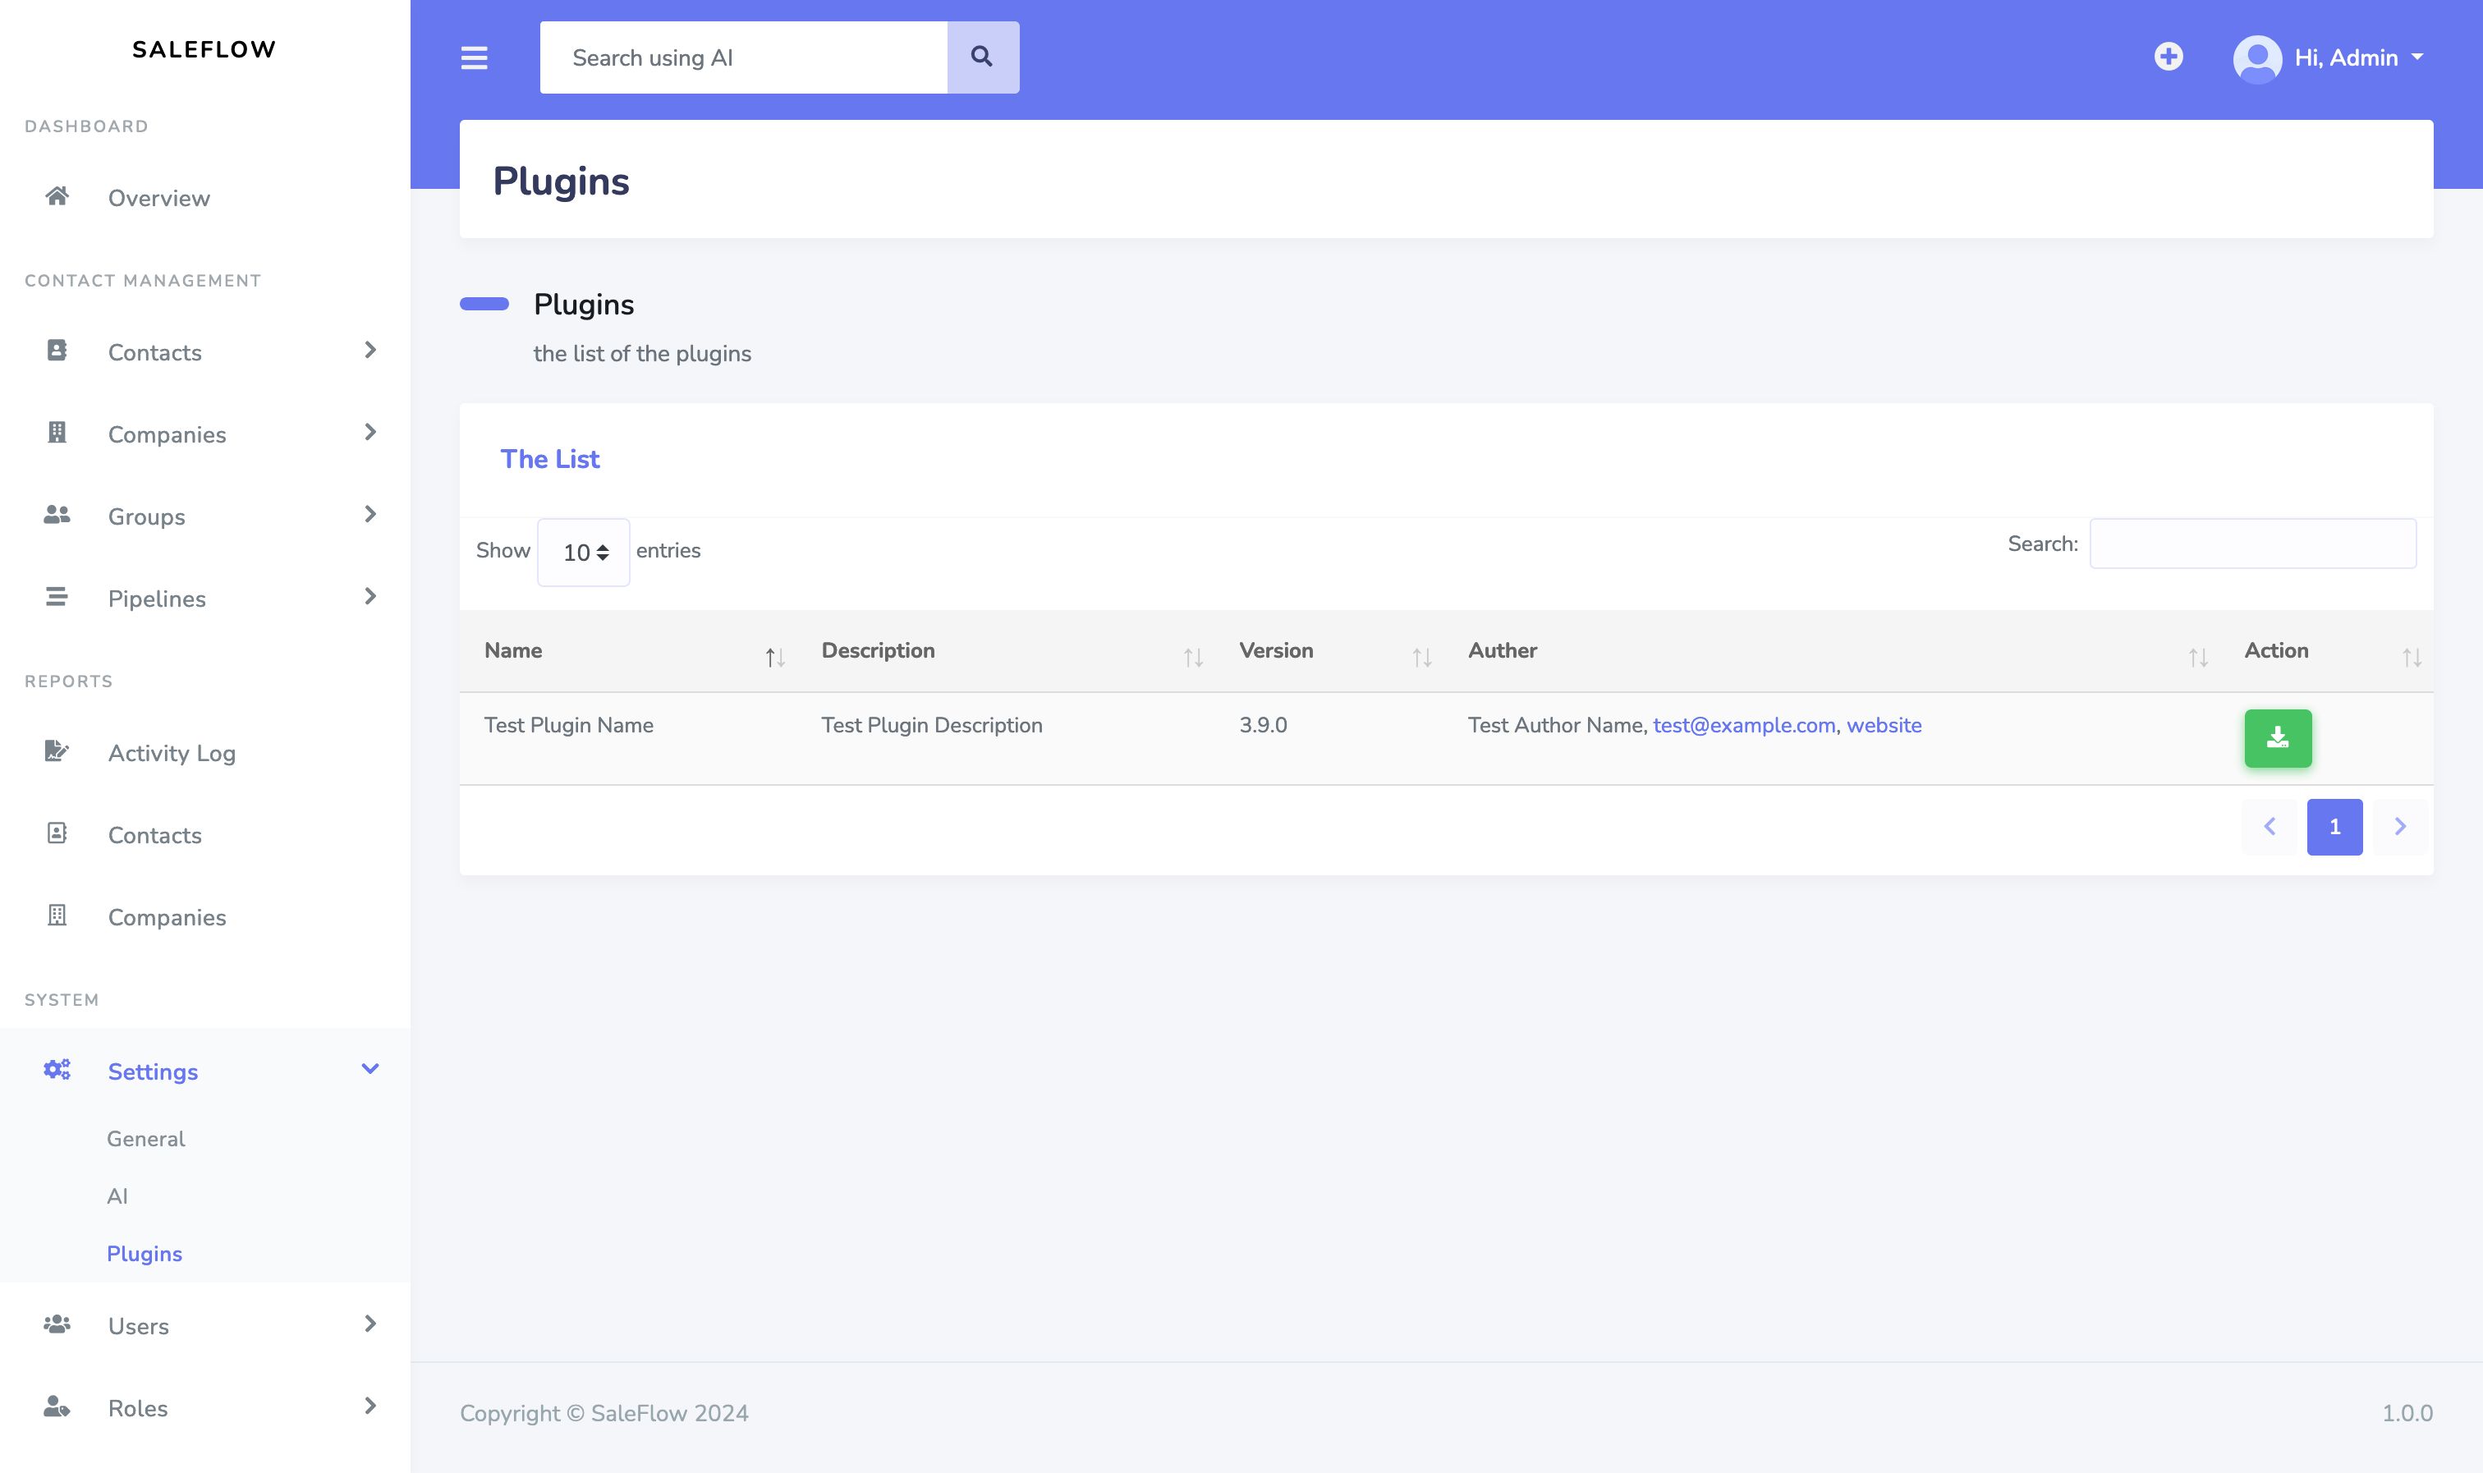Click the hamburger menu icon
The height and width of the screenshot is (1473, 2483).
coord(475,57)
